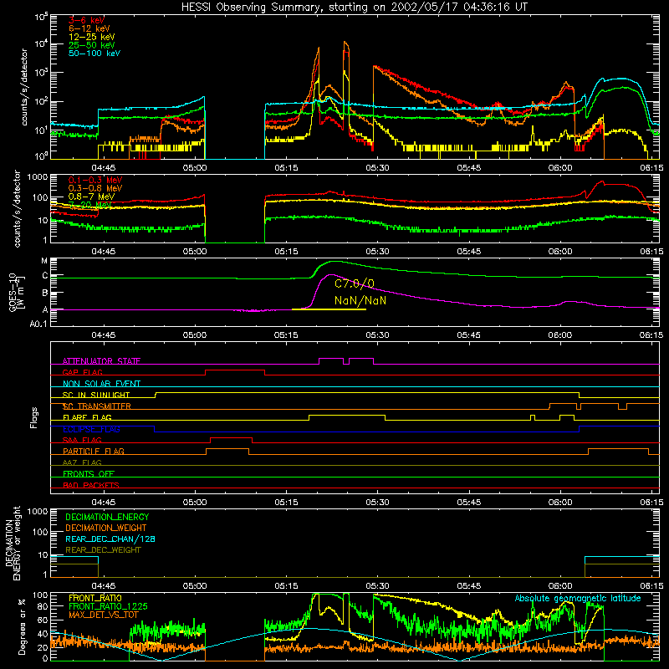Select the 25-50 keV legend label
The width and height of the screenshot is (669, 669).
pos(92,45)
